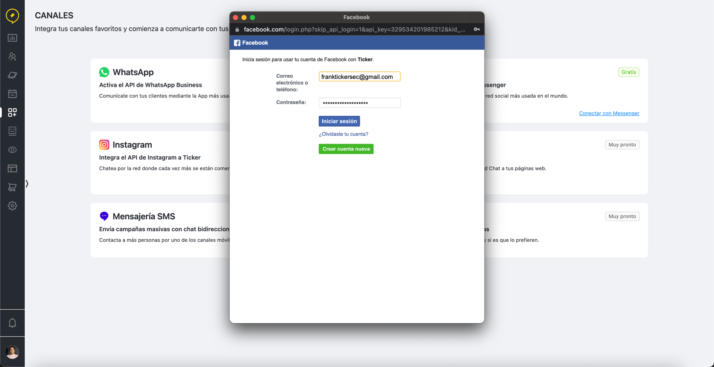This screenshot has height=367, width=714.
Task: Click the Facebook logo in popup header
Action: point(237,43)
